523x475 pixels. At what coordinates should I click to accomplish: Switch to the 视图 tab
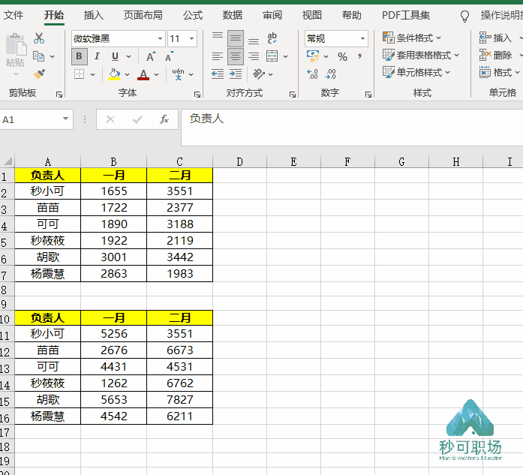(x=312, y=15)
